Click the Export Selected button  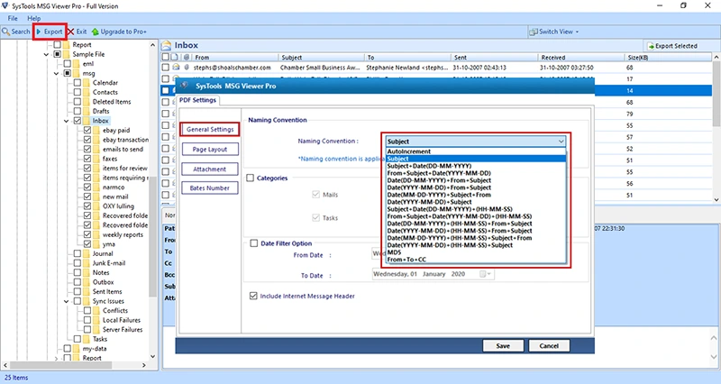pyautogui.click(x=671, y=46)
